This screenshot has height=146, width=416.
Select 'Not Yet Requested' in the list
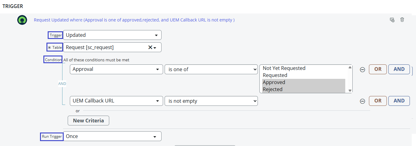point(284,68)
